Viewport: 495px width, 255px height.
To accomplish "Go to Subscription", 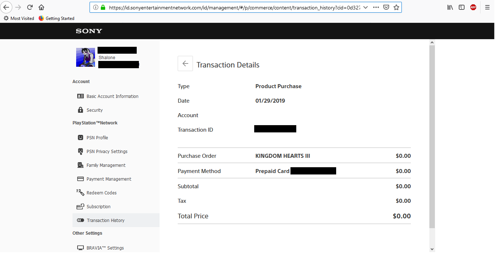I will [x=99, y=207].
